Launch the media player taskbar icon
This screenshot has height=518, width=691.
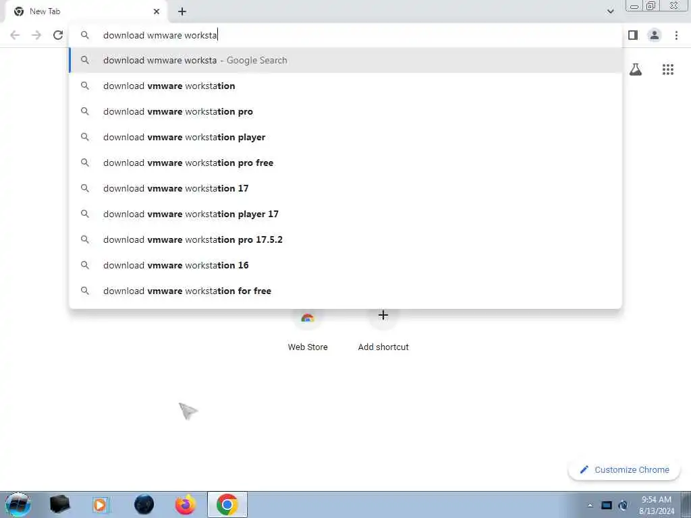100,505
